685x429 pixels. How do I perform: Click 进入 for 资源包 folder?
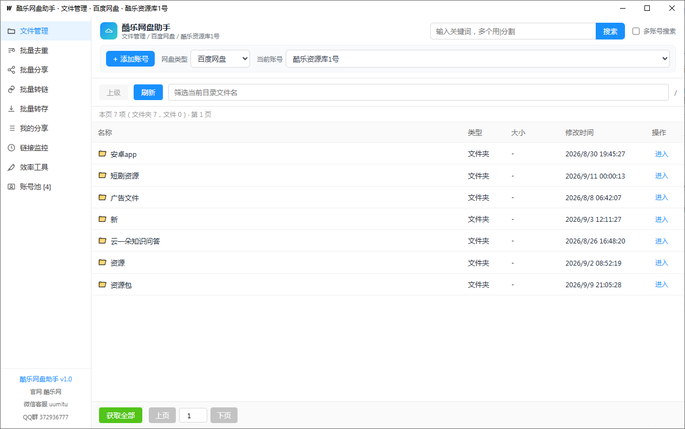coord(662,284)
